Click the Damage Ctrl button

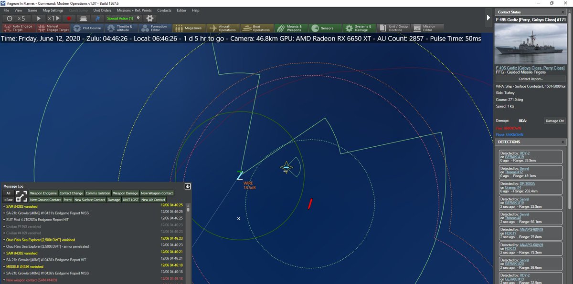pos(554,121)
